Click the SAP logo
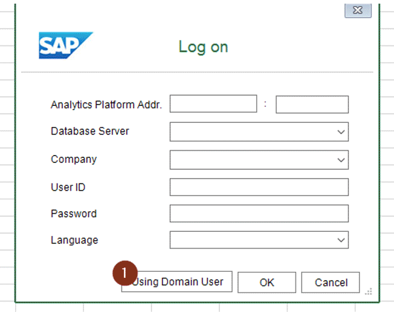Screen dimensions: 394x313 click(66, 45)
